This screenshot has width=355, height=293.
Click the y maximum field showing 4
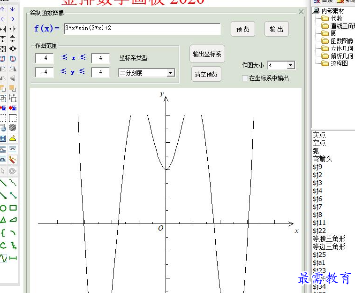[100, 72]
